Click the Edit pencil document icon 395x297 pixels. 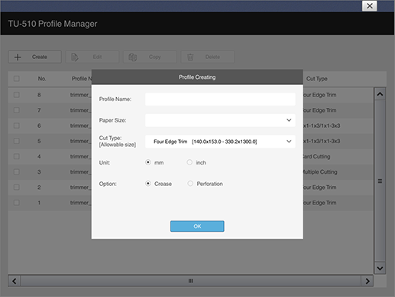75,57
